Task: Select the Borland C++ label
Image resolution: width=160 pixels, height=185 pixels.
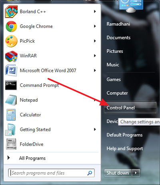Action: 33,12
